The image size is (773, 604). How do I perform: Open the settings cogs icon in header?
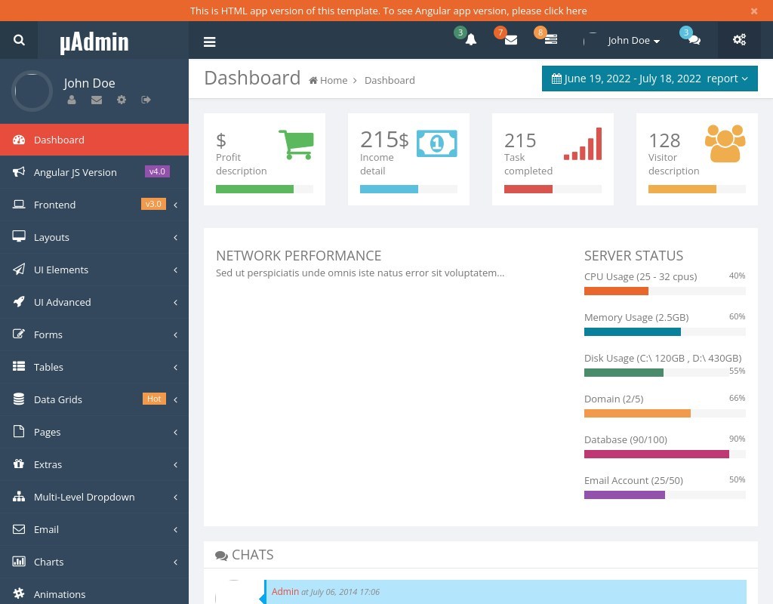740,40
